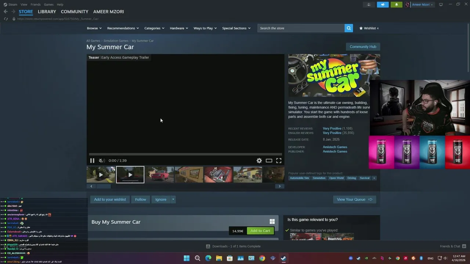
Task: Open Windows Start menu
Action: [187, 258]
